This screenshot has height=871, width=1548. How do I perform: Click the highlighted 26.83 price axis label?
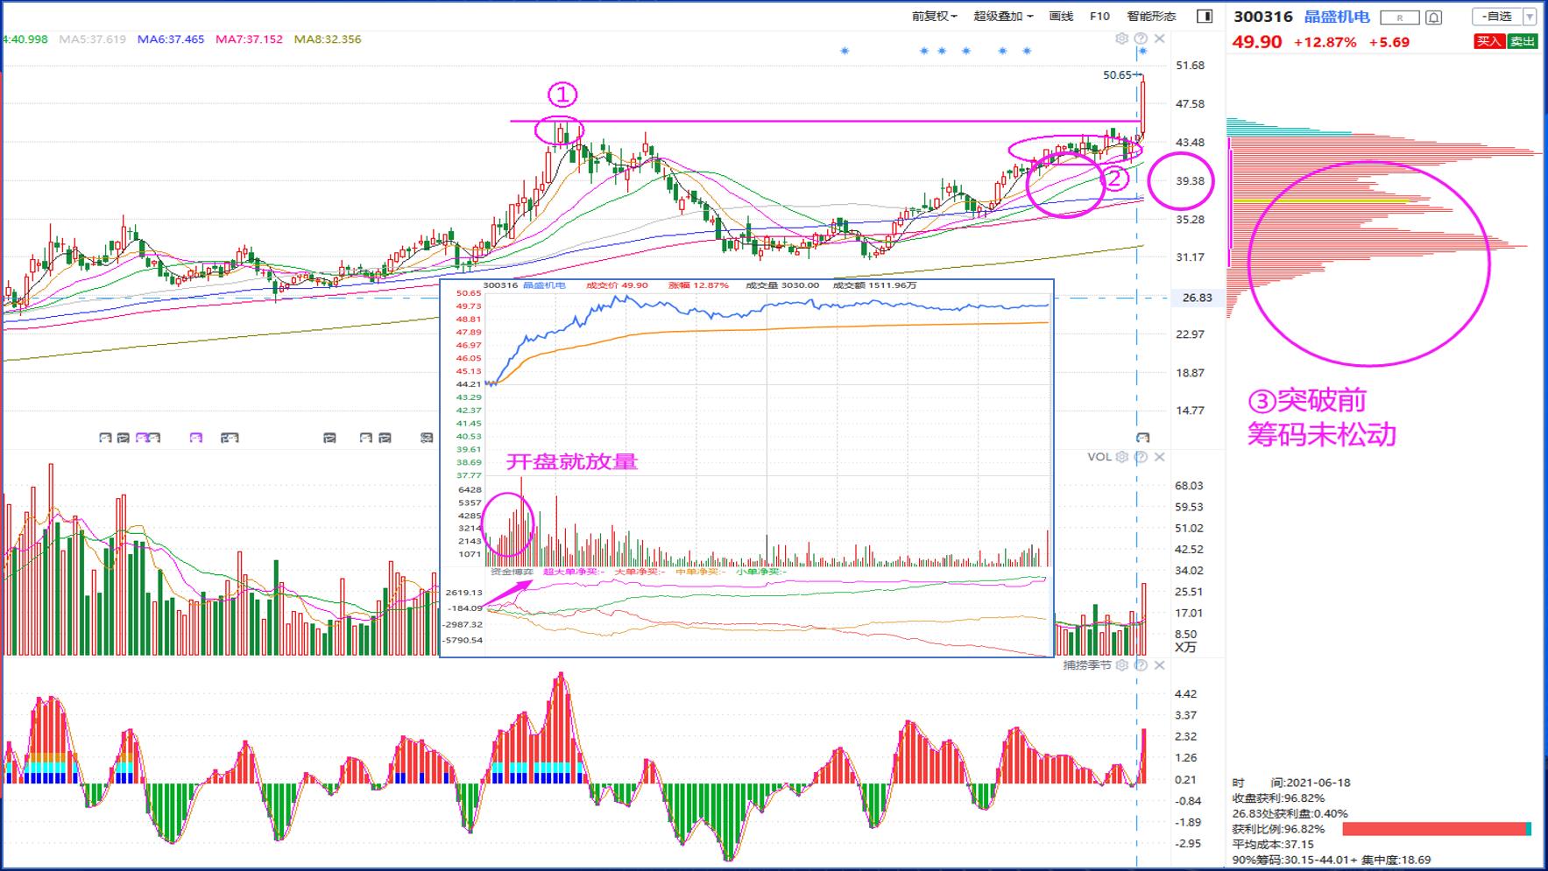pyautogui.click(x=1198, y=298)
